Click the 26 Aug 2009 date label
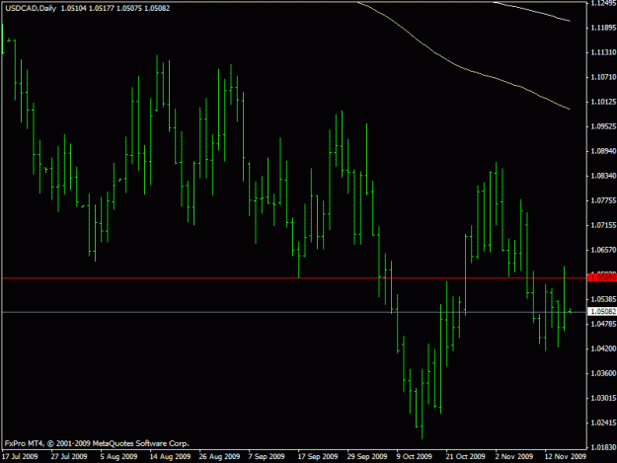The height and width of the screenshot is (463, 617). [219, 456]
